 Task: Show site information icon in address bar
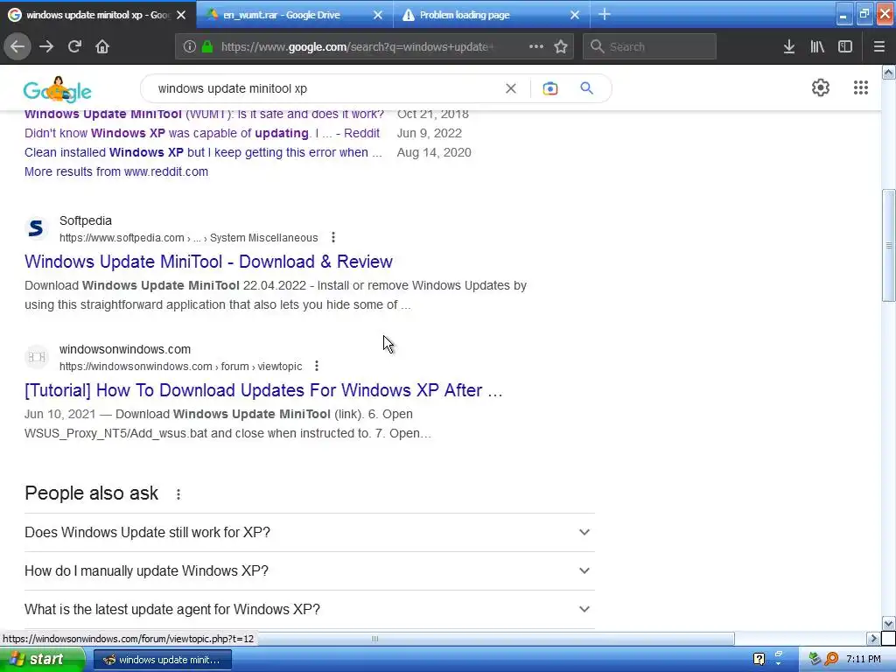[190, 46]
